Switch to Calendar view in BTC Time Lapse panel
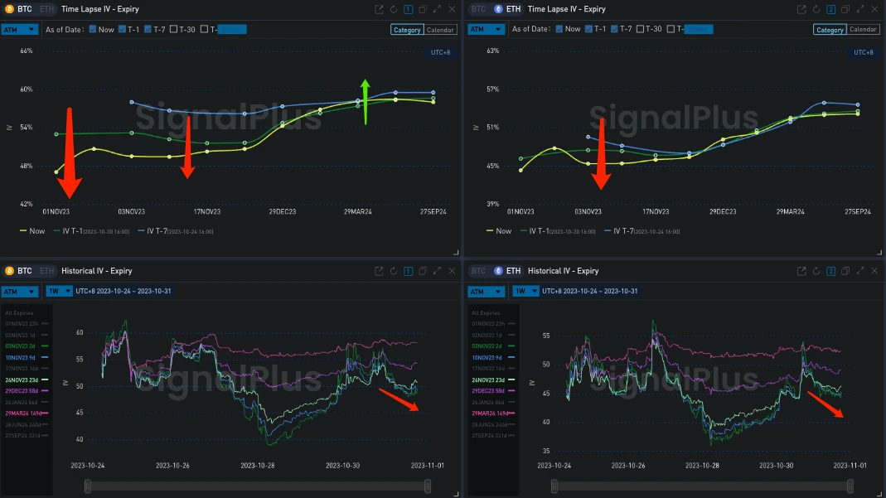This screenshot has width=886, height=498. 439,30
